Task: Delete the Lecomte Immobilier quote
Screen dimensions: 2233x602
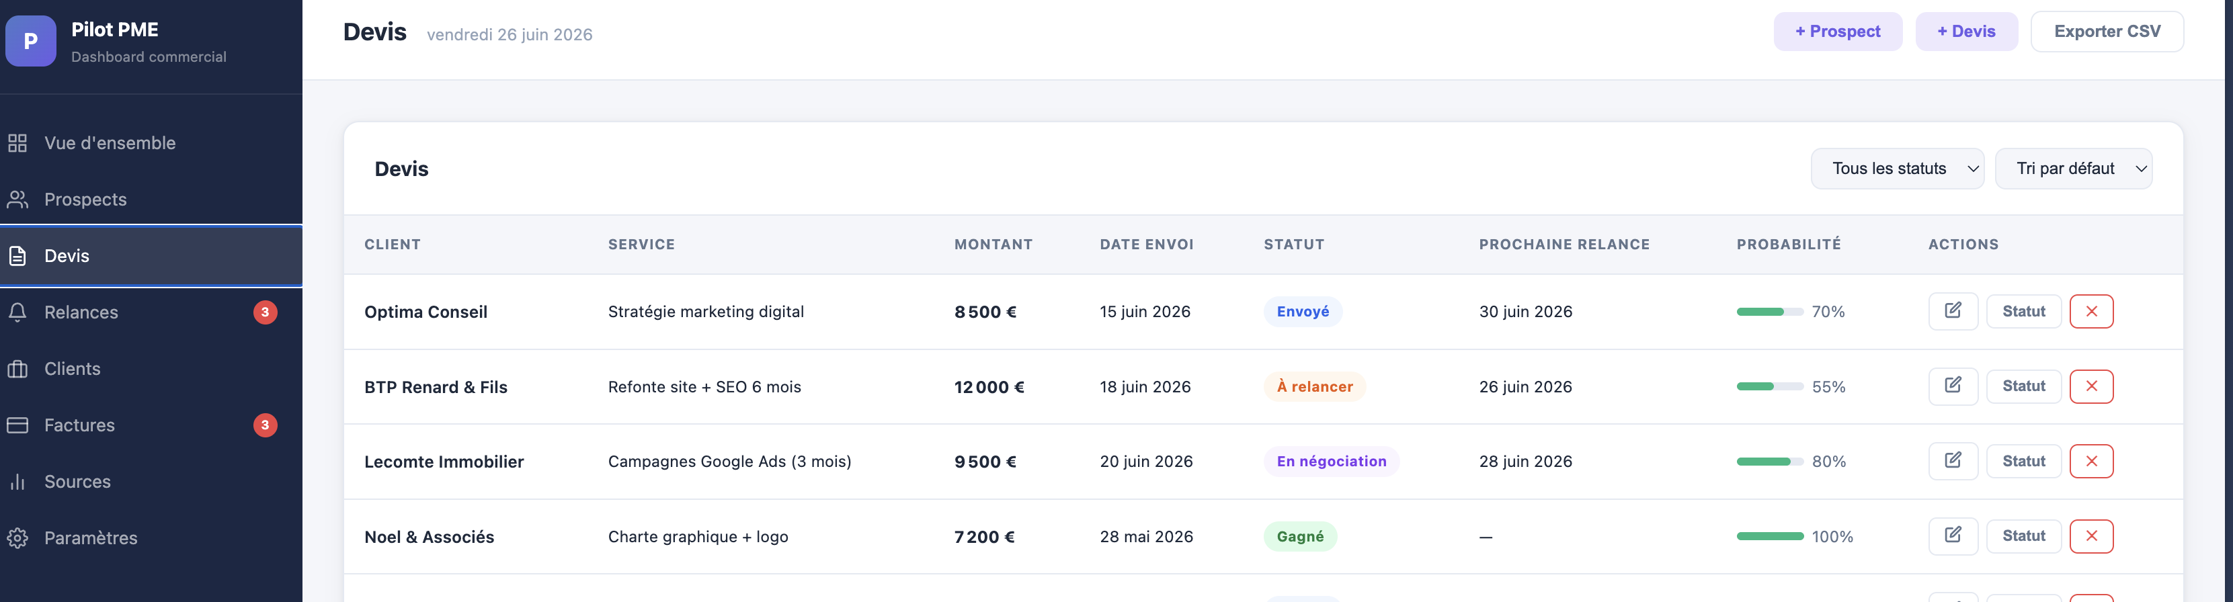Action: tap(2092, 461)
